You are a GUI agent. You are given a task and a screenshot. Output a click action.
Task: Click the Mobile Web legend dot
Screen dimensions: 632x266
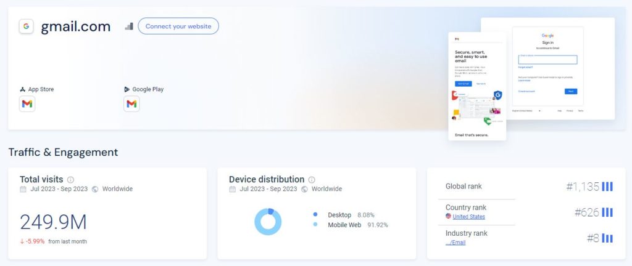coord(315,225)
